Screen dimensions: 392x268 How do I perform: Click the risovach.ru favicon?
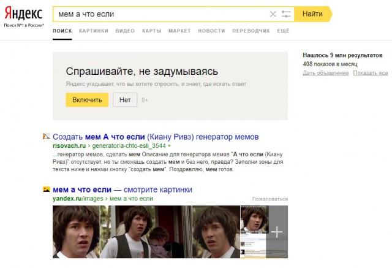point(46,136)
